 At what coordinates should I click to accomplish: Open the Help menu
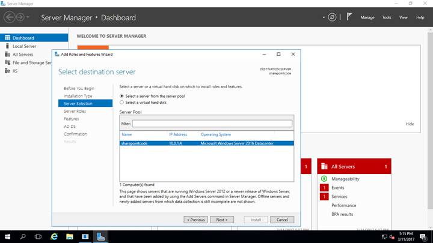coord(420,17)
